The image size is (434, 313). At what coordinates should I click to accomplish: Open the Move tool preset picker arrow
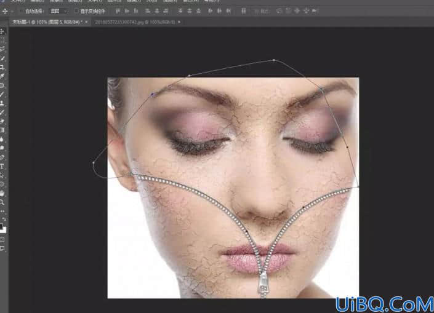click(x=12, y=11)
